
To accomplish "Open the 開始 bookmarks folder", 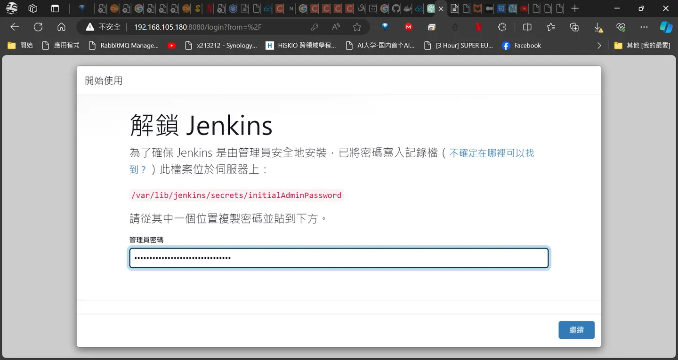I will (20, 46).
